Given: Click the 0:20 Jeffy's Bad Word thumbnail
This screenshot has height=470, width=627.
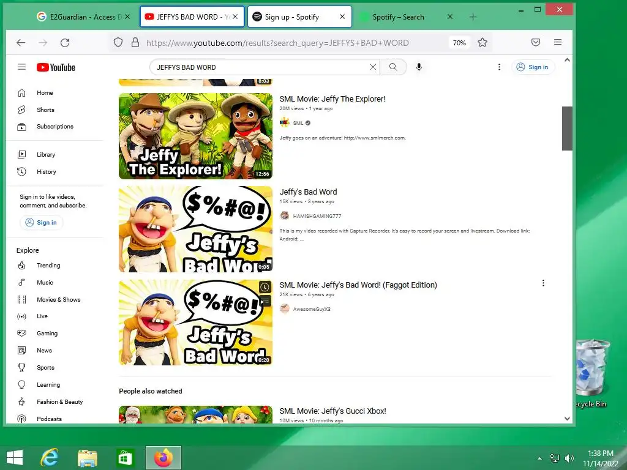Looking at the screenshot, I should pos(195,322).
